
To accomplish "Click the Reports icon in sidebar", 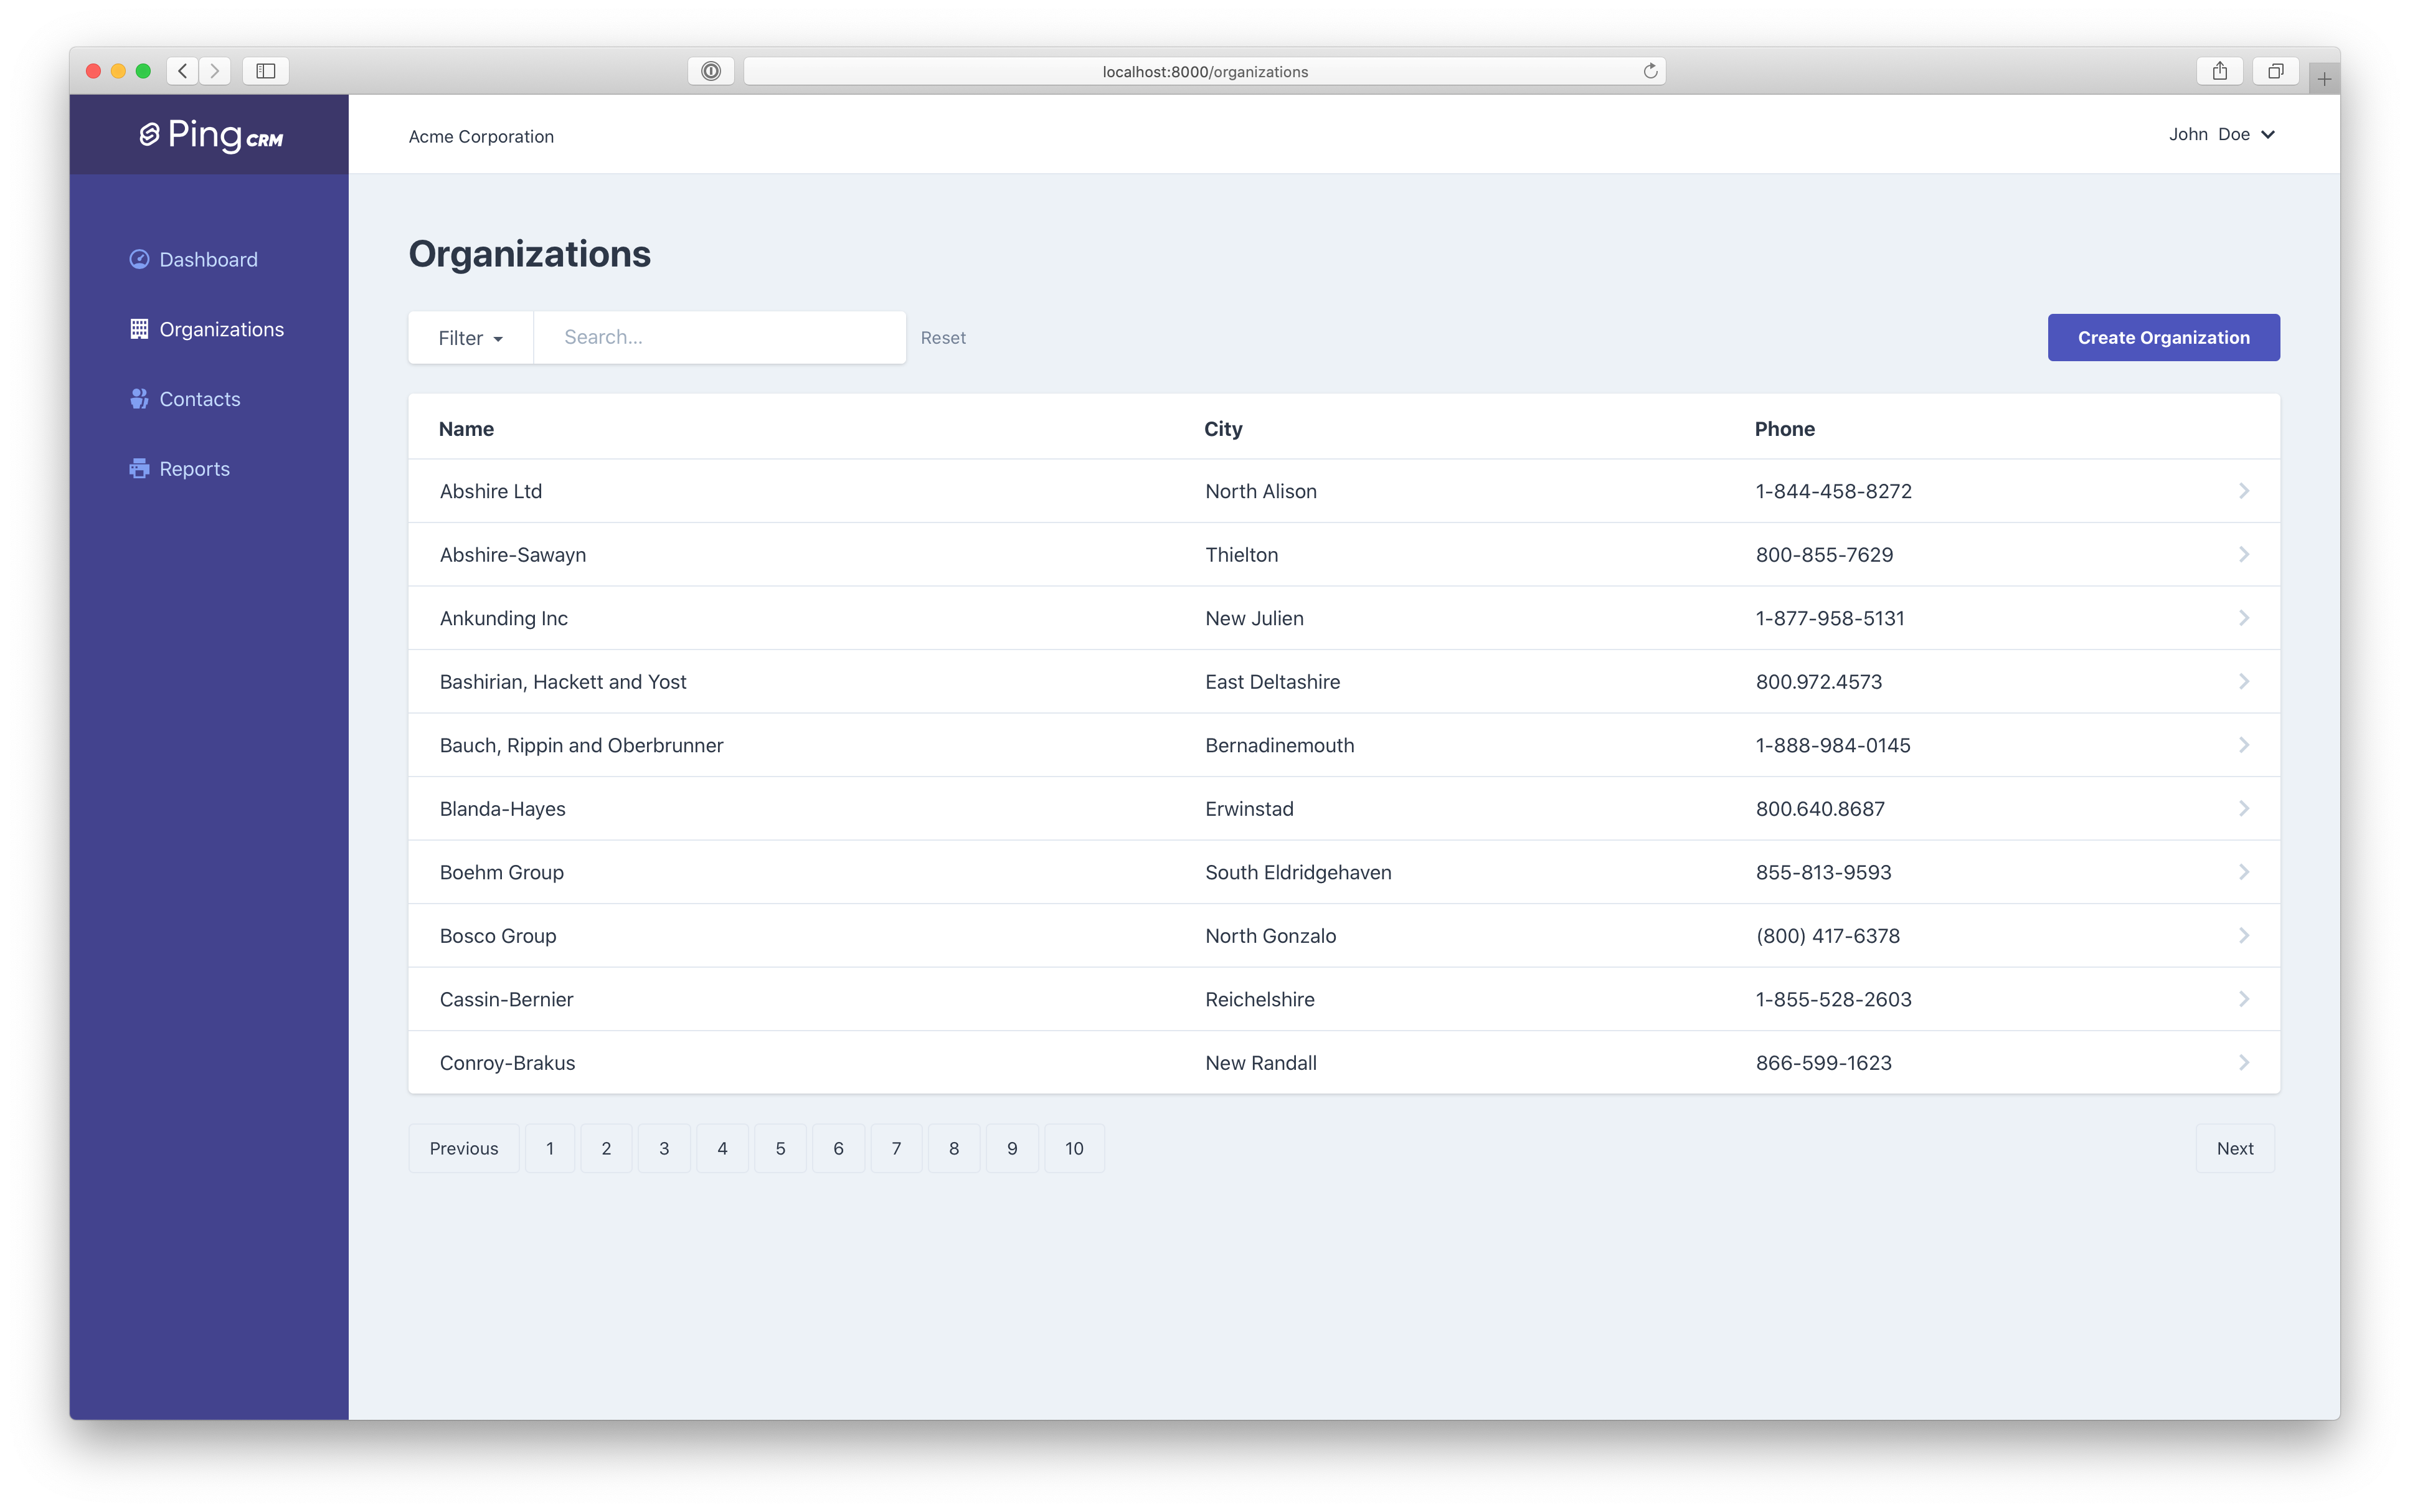I will (139, 468).
